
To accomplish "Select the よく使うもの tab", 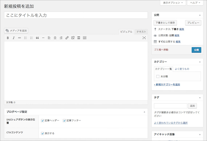I will 182,69.
